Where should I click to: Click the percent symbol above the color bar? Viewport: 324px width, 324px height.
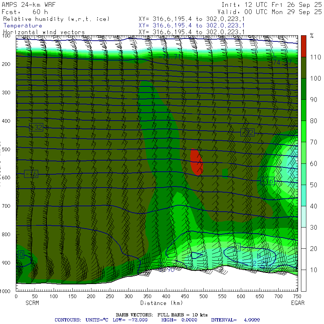click(x=312, y=36)
